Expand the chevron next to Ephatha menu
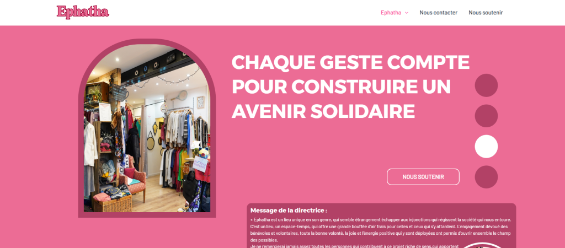Image resolution: width=565 pixels, height=248 pixels. [x=407, y=13]
